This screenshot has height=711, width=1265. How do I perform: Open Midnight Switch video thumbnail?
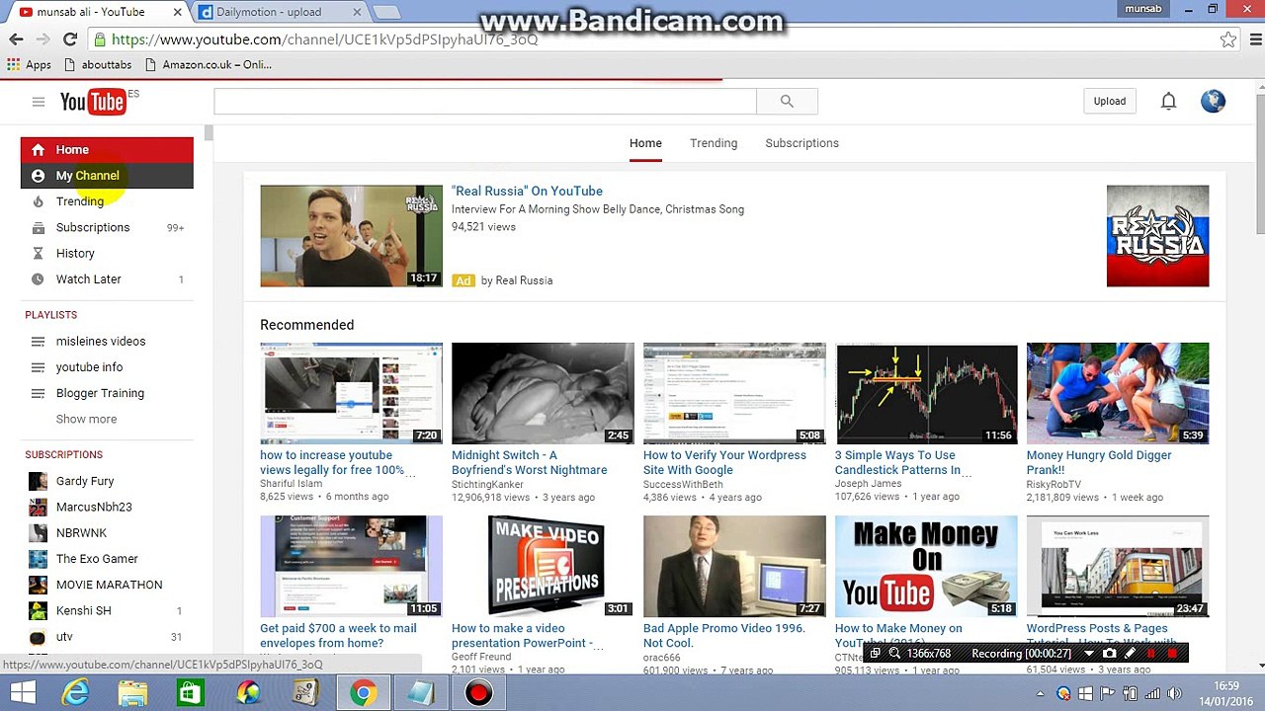click(543, 393)
